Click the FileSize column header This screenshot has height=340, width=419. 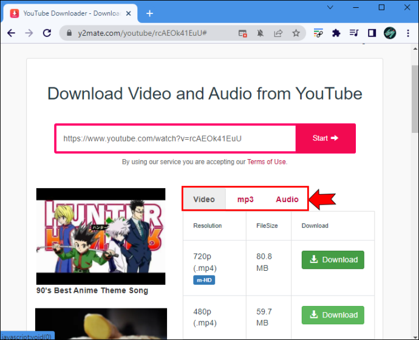point(267,226)
